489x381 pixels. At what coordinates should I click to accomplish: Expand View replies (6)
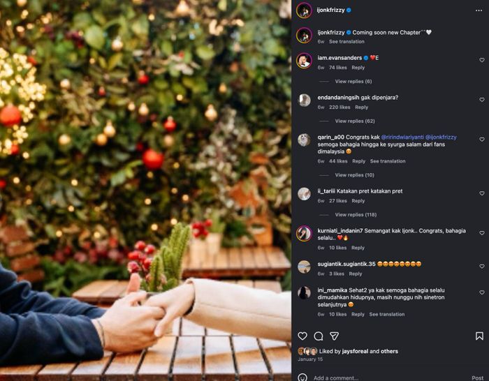[x=353, y=82]
